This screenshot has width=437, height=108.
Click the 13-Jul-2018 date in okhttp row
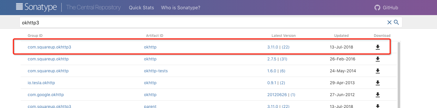point(341,47)
